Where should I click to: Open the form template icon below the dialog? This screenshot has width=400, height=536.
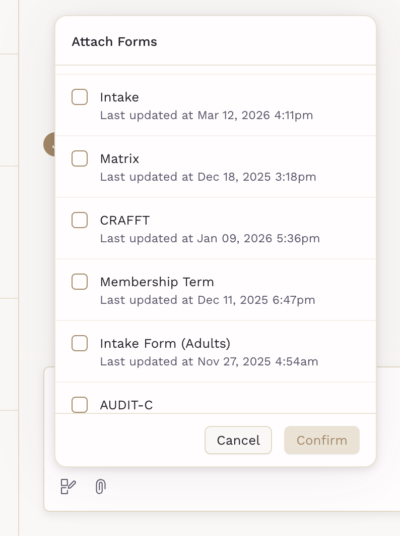(68, 487)
